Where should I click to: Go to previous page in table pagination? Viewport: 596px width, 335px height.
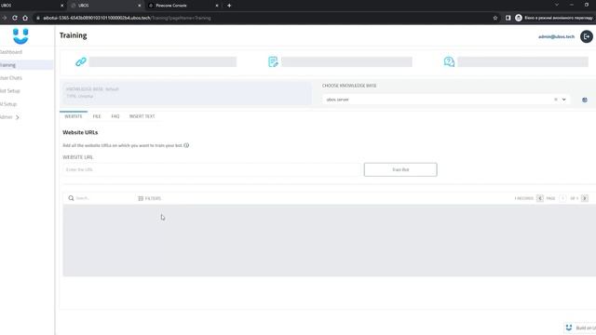[x=540, y=198]
